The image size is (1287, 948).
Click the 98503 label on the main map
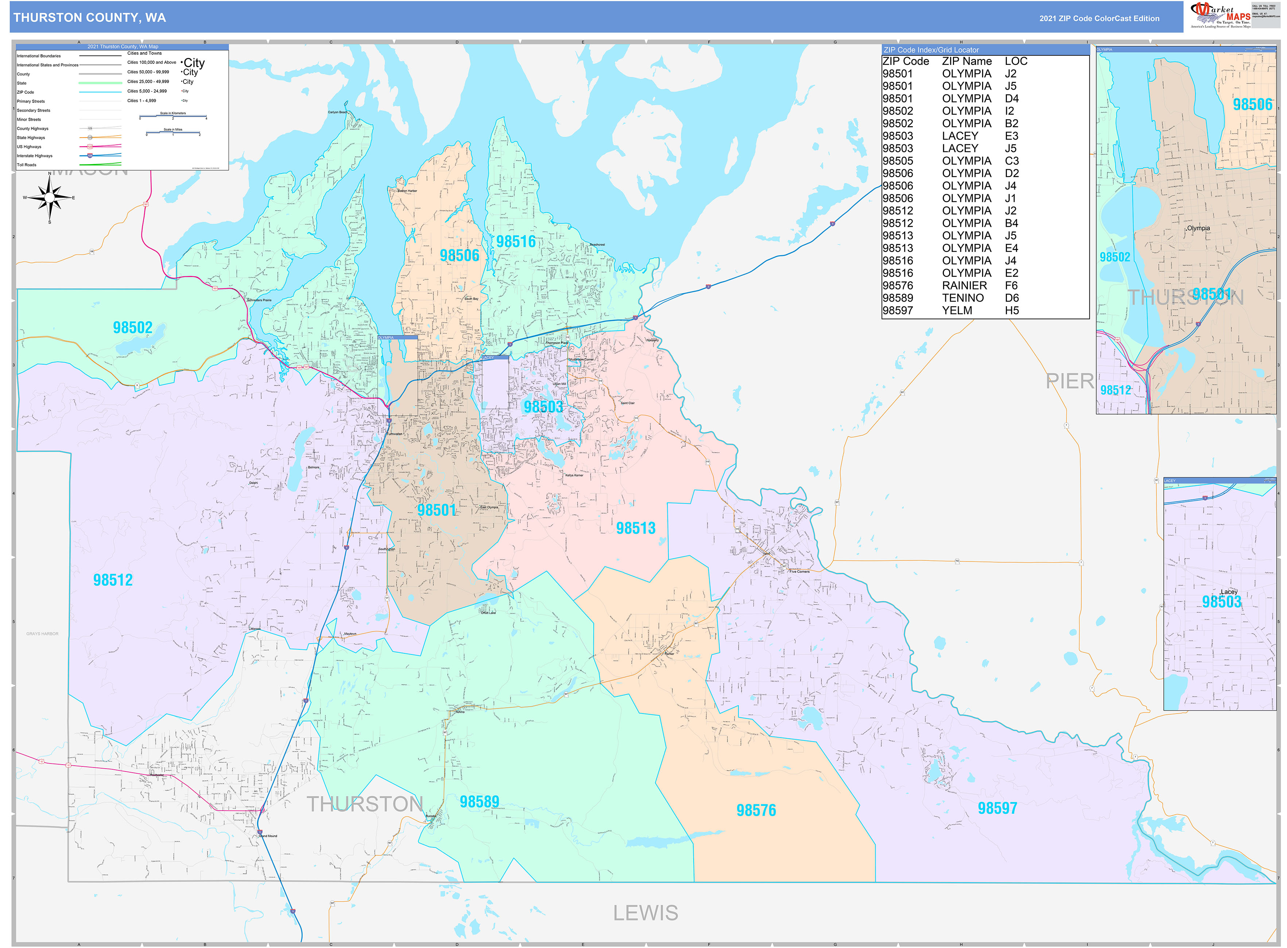pyautogui.click(x=543, y=407)
